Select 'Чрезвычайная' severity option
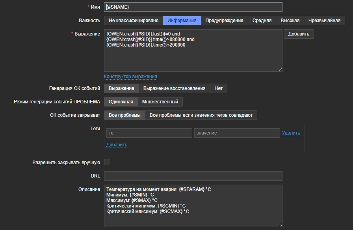353x230 pixels. pos(324,21)
